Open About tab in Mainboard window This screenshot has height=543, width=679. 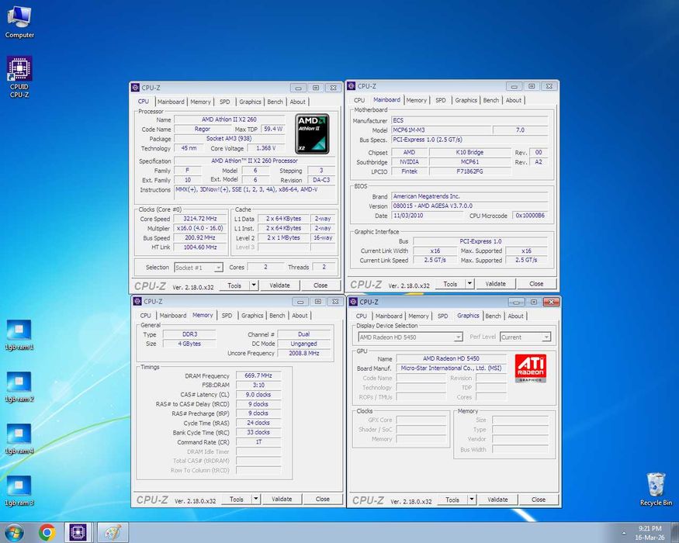[x=514, y=100]
